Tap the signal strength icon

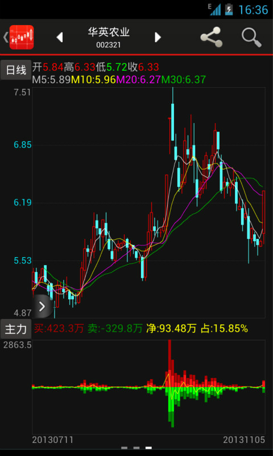(x=215, y=9)
